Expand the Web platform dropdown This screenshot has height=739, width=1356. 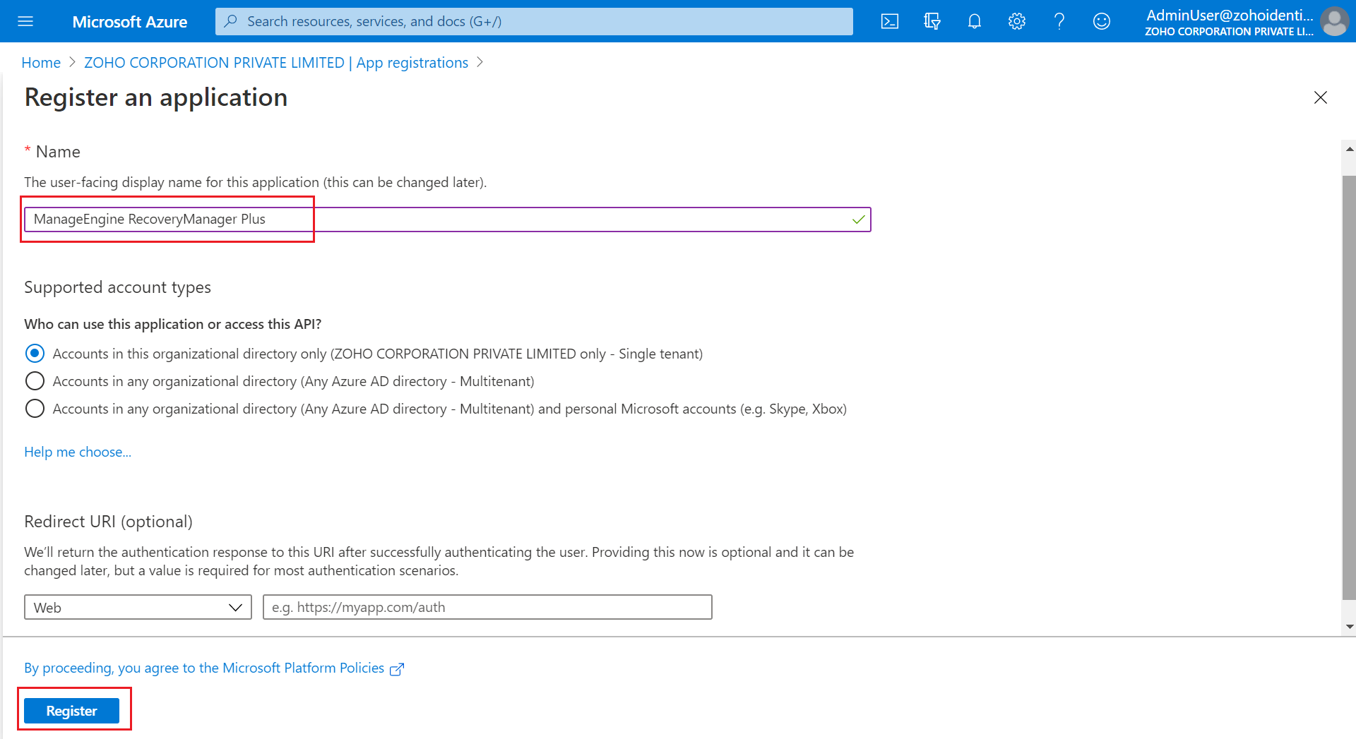tap(138, 607)
